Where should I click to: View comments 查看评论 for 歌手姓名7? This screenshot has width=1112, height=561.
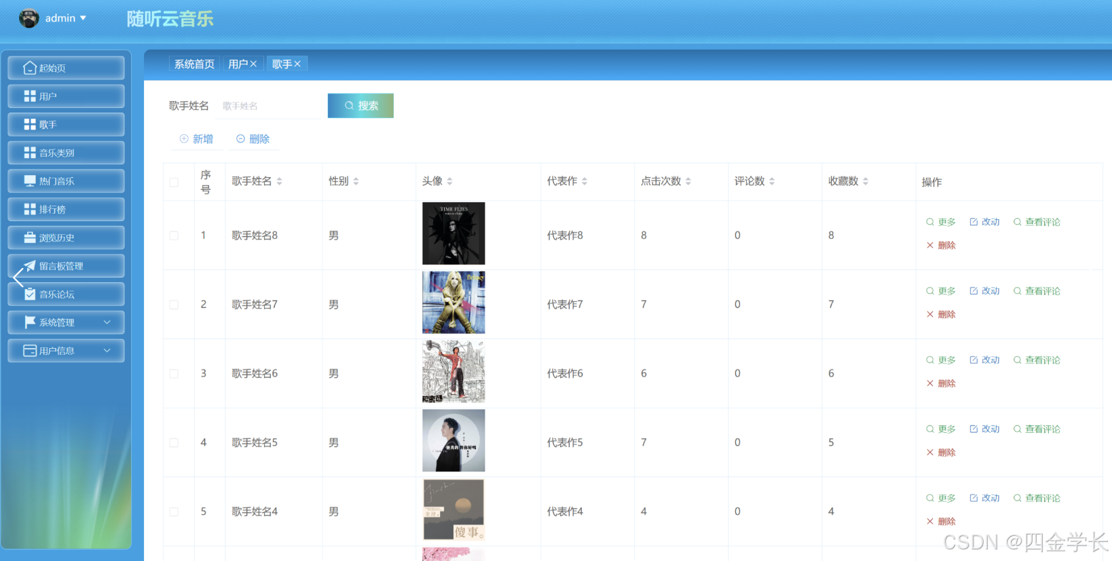coord(1037,291)
